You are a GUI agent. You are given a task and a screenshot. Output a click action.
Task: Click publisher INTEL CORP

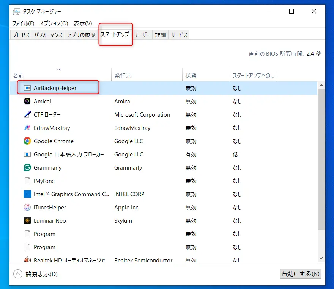[129, 194]
